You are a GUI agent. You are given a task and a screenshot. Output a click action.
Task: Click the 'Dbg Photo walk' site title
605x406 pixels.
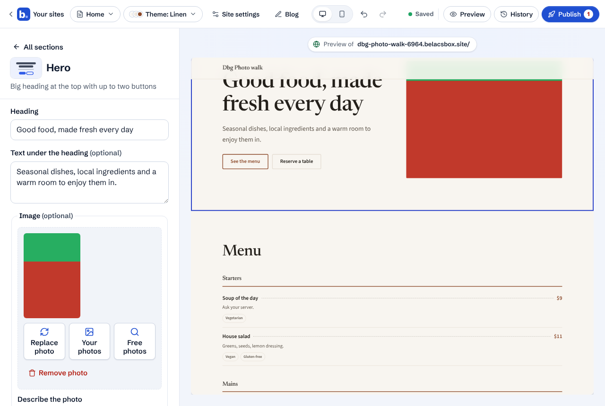tap(242, 68)
